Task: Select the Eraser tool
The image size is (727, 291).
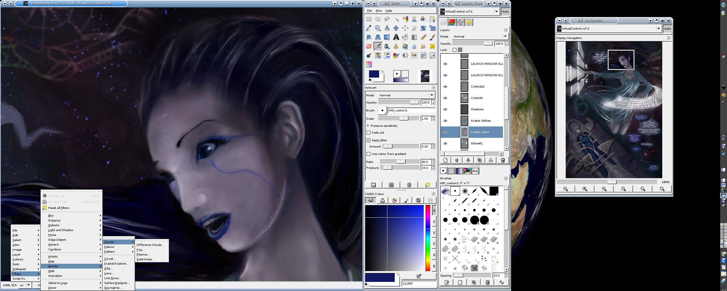Action: pyautogui.click(x=369, y=46)
